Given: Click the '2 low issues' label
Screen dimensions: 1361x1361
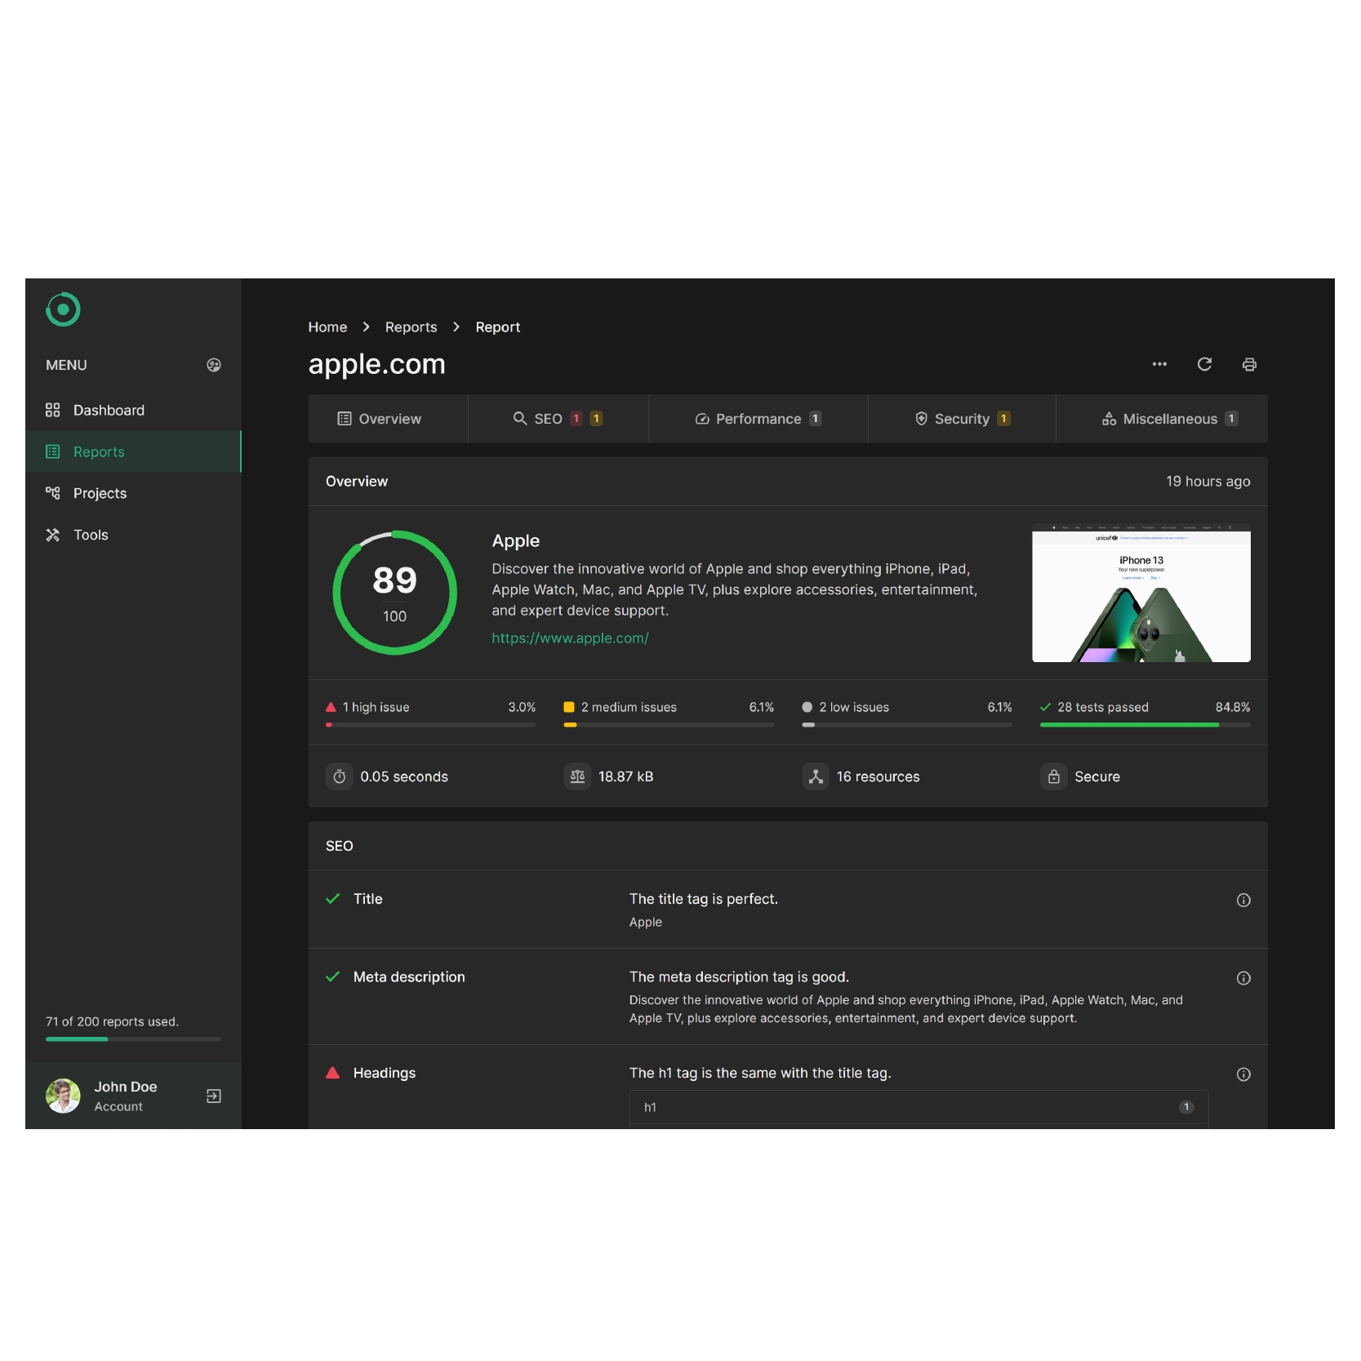Looking at the screenshot, I should (x=854, y=707).
